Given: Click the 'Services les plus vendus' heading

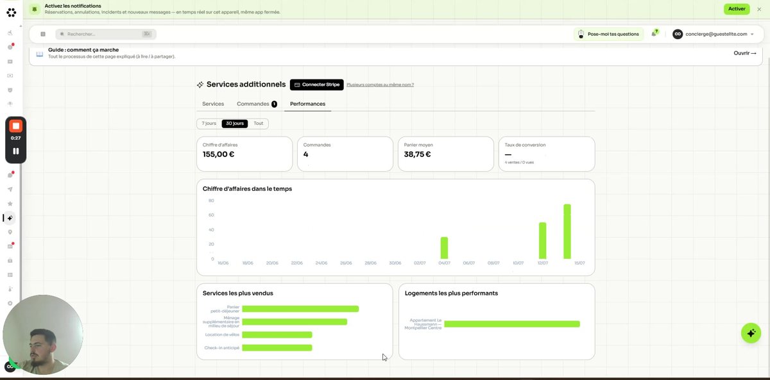Looking at the screenshot, I should point(237,293).
